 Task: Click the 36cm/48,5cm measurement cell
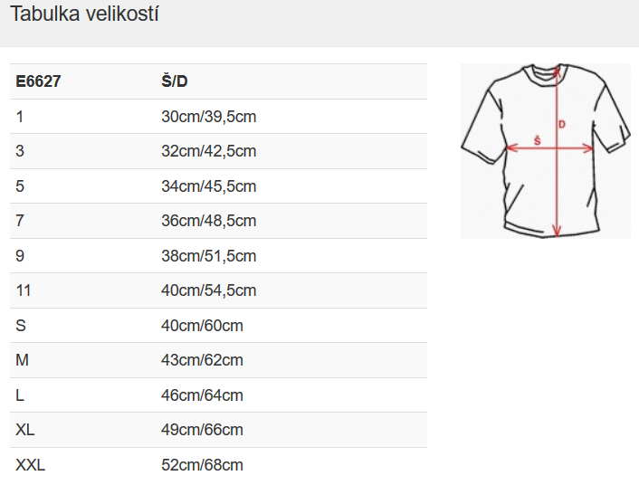[x=208, y=221]
